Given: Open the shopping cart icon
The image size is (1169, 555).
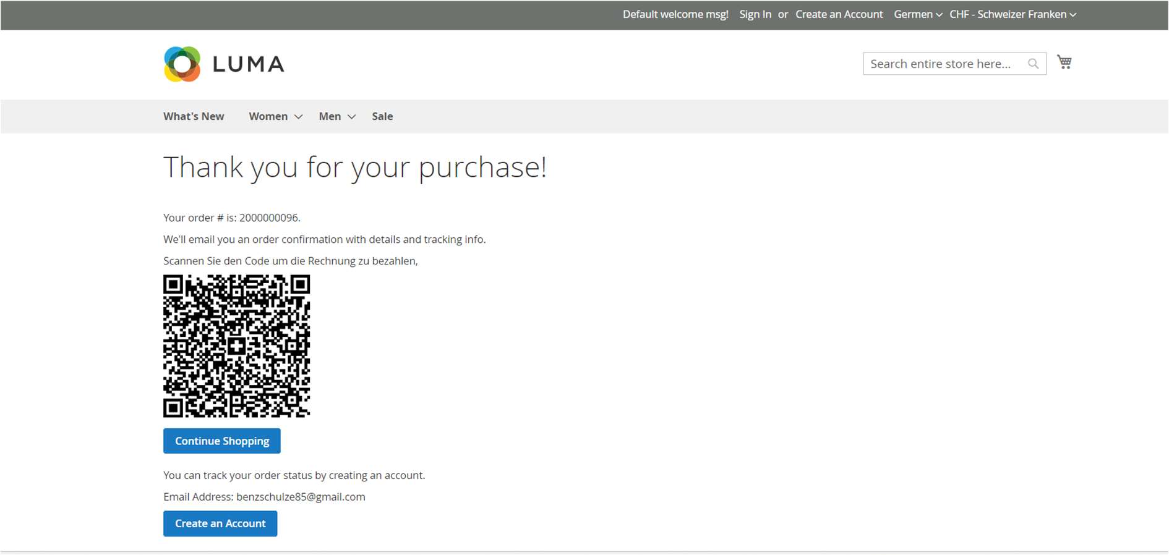Looking at the screenshot, I should [1064, 62].
